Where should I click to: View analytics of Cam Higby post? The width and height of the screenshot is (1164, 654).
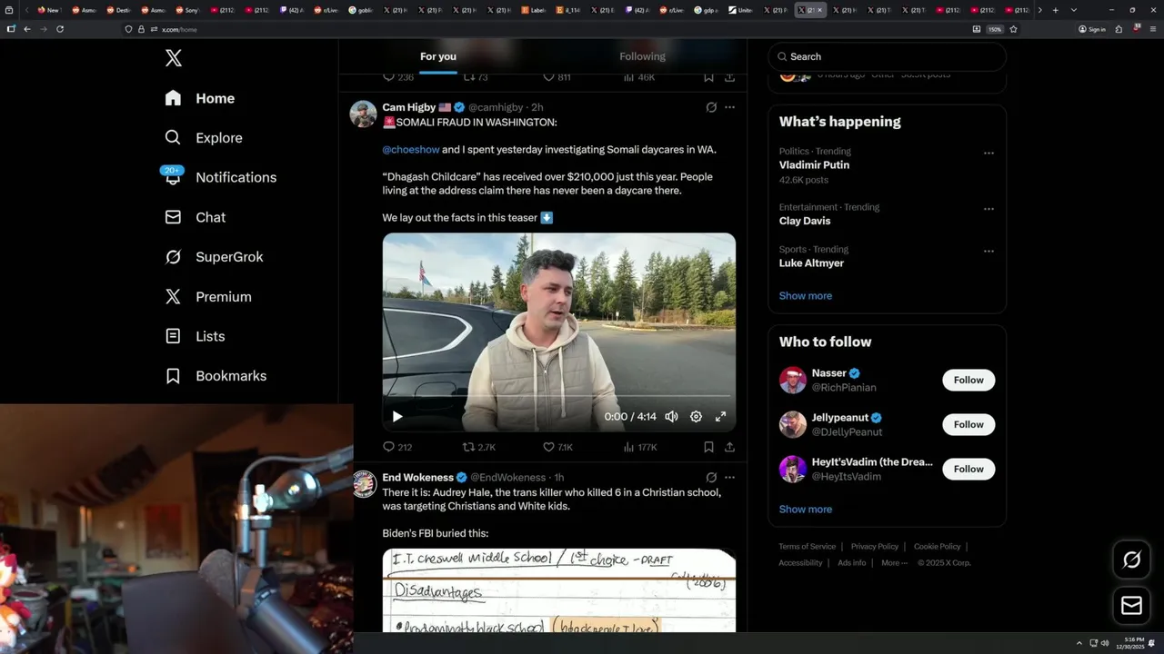tap(640, 447)
